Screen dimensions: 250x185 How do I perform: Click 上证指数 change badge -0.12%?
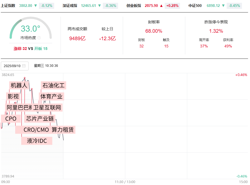[x=47, y=6]
